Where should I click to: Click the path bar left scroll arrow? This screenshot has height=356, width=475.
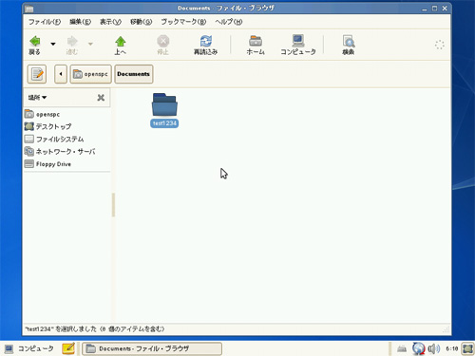pyautogui.click(x=61, y=74)
